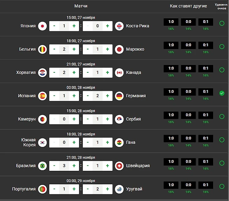Enable points doubling for Portugal–Uruguay match
The image size is (229, 201).
coord(222,186)
